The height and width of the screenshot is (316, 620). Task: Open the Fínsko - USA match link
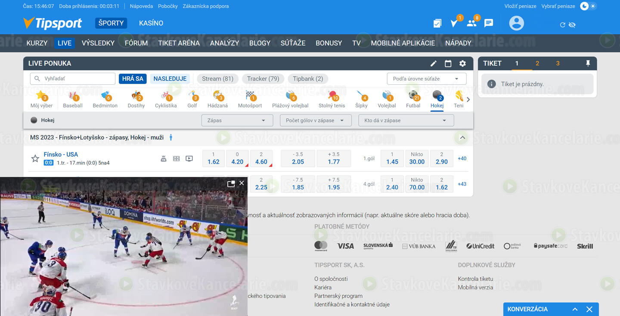(x=61, y=154)
